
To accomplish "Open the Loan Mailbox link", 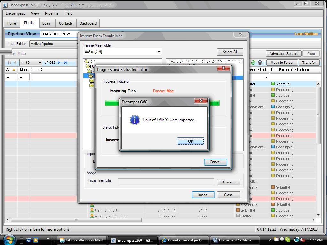I will click(306, 34).
